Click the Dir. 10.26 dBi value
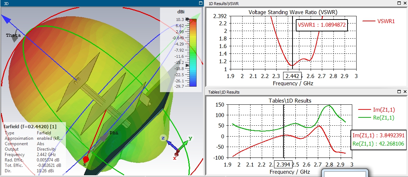This screenshot has width=408, height=177. [x=46, y=170]
